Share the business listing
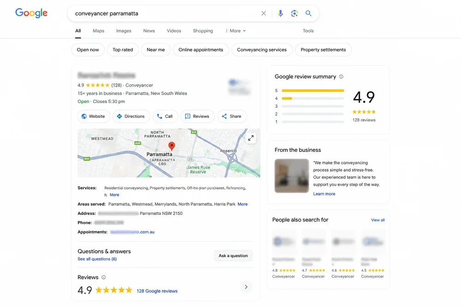This screenshot has height=307, width=461. 232,116
